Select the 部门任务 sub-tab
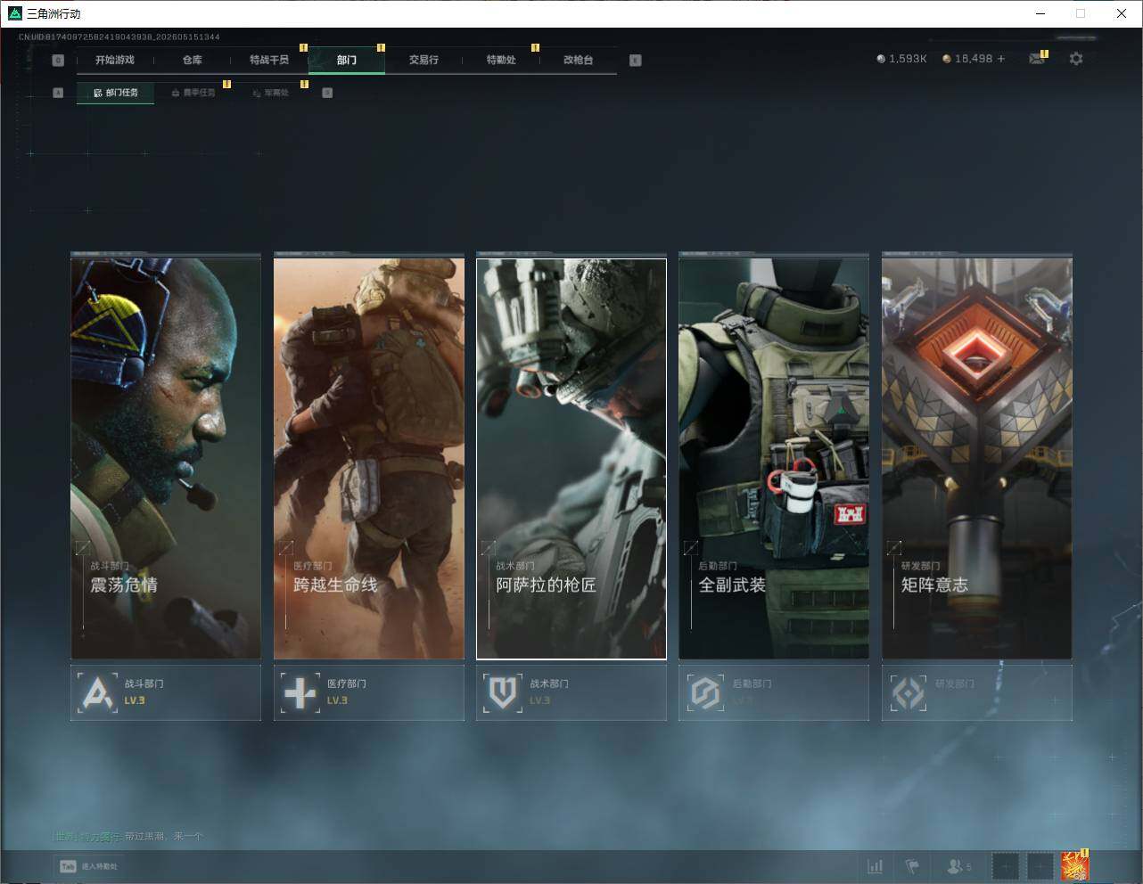The image size is (1143, 884). 116,93
